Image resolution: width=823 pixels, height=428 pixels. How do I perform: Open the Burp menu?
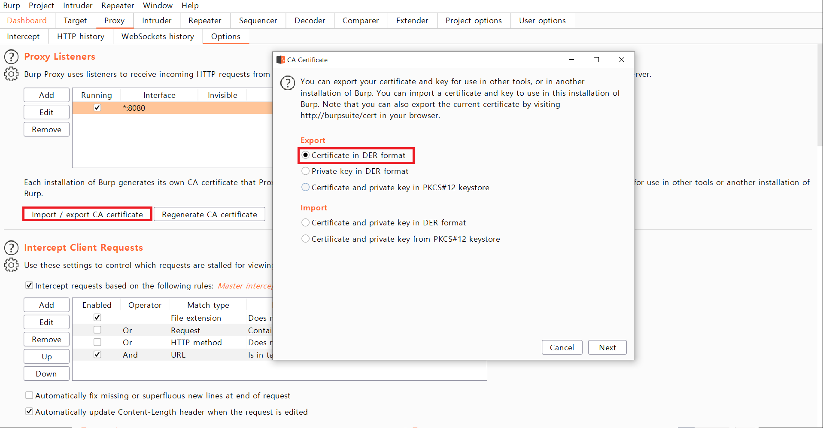(12, 6)
